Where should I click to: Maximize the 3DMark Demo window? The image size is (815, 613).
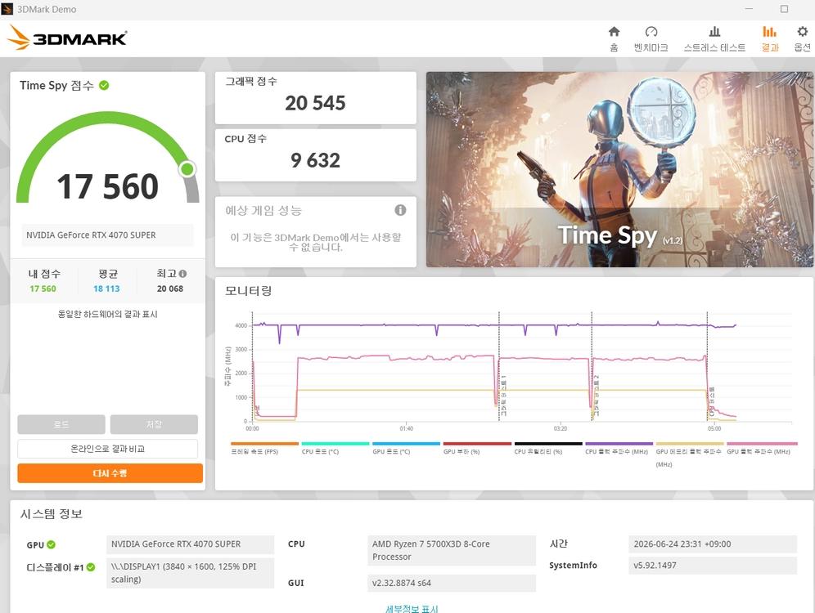tap(785, 9)
